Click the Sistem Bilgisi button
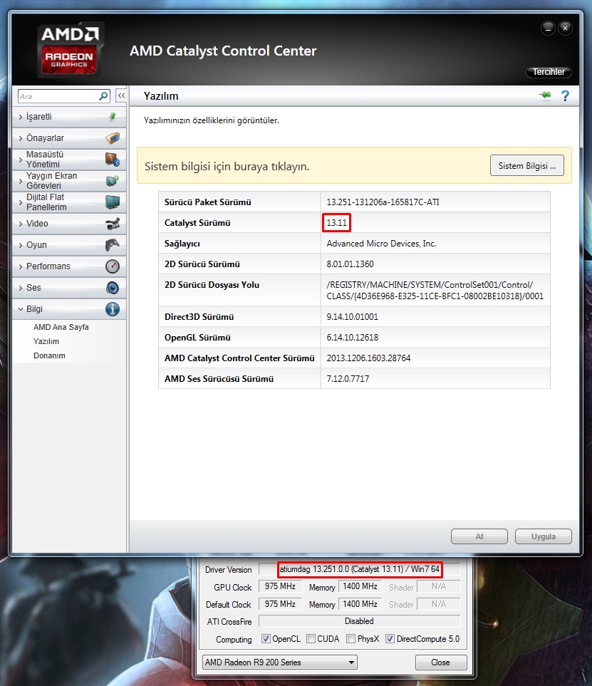The height and width of the screenshot is (686, 592). point(526,166)
